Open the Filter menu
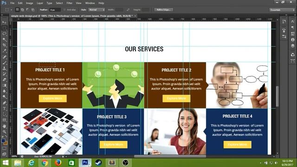 click(x=69, y=3)
